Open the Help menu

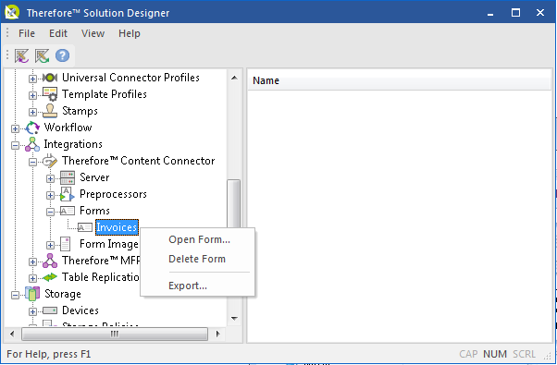130,33
